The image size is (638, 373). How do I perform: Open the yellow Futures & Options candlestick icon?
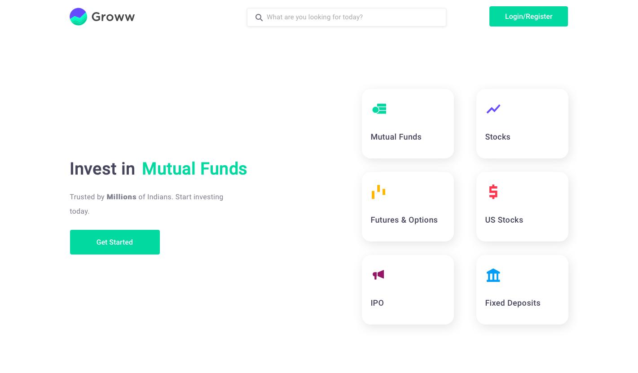pyautogui.click(x=378, y=192)
